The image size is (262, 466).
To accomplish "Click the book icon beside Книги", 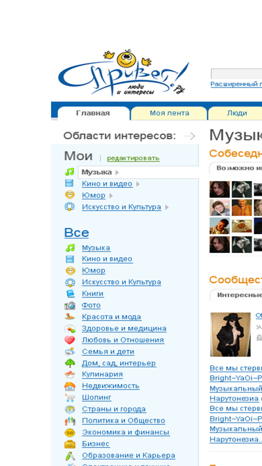I will [x=70, y=294].
